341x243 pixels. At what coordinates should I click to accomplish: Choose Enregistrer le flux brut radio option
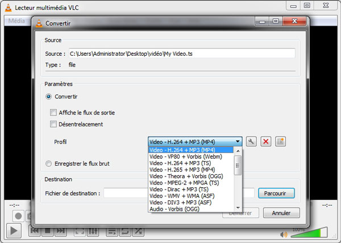tap(49, 164)
